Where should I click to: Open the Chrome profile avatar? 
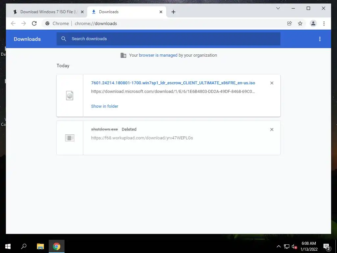[313, 23]
